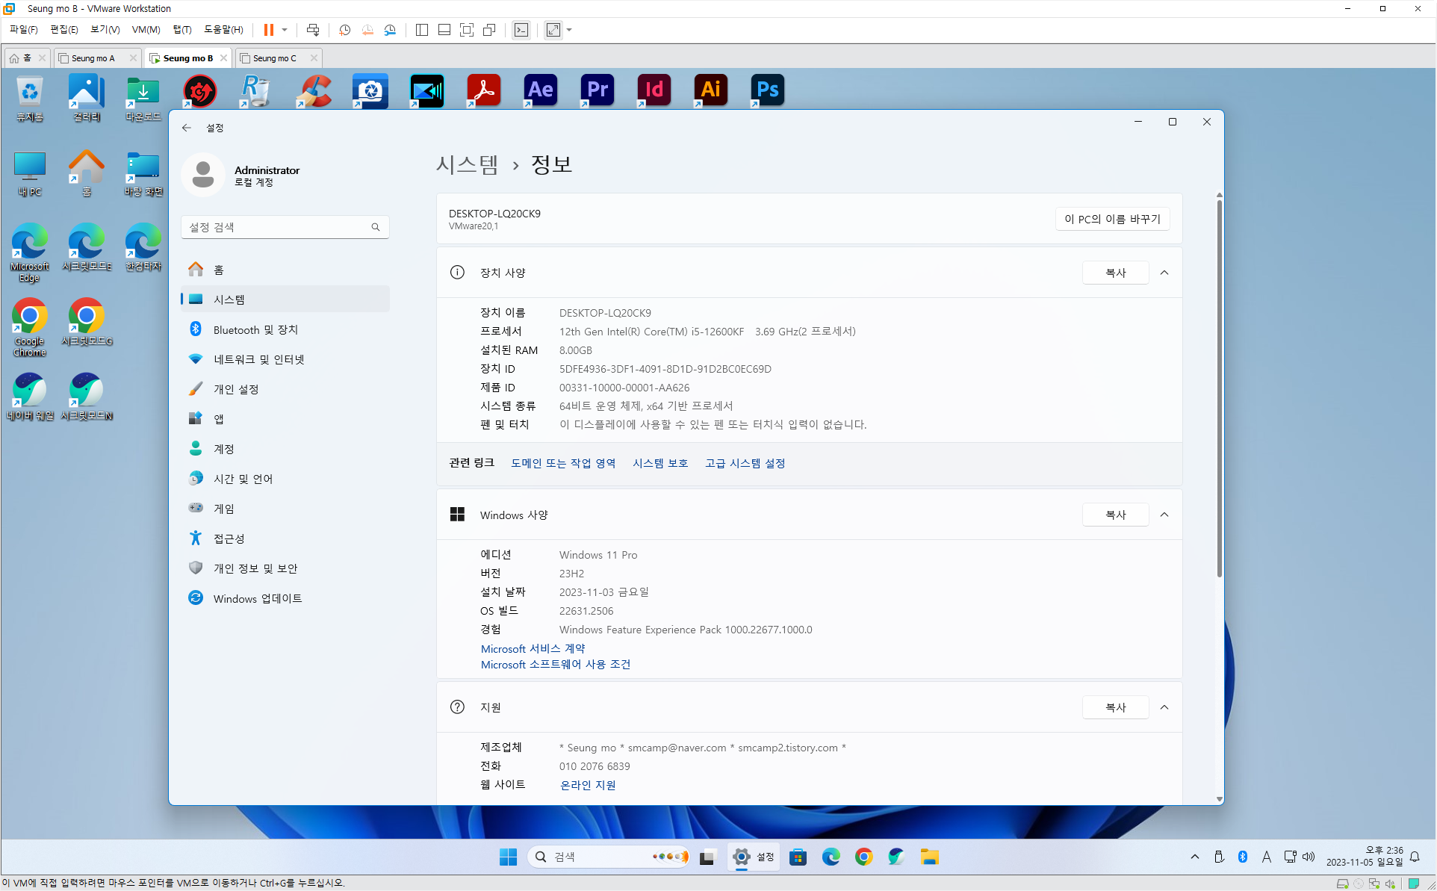The width and height of the screenshot is (1437, 891).
Task: Click the Settings back arrow
Action: click(x=187, y=128)
